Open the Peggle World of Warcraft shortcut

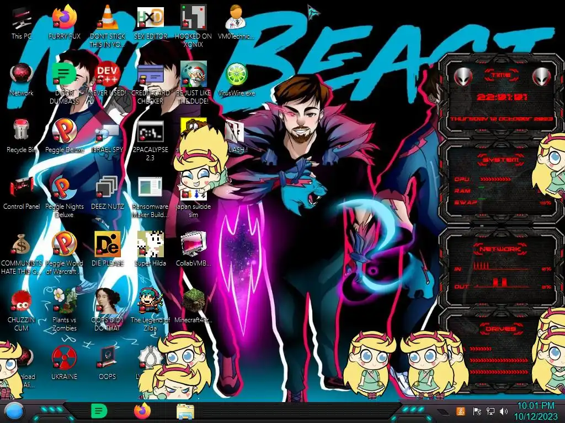(65, 253)
